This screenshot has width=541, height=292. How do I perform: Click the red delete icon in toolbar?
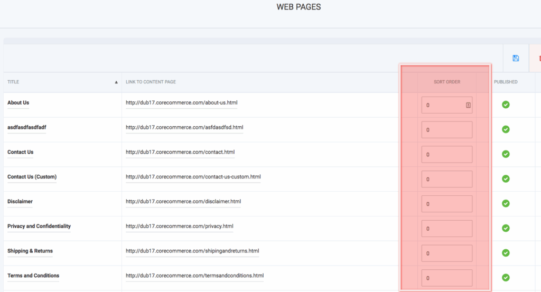tap(538, 58)
